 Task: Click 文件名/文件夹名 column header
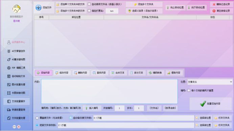click(150, 17)
